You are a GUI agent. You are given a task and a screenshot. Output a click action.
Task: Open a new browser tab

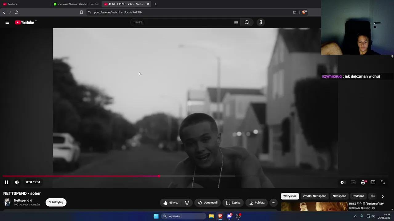pos(155,4)
